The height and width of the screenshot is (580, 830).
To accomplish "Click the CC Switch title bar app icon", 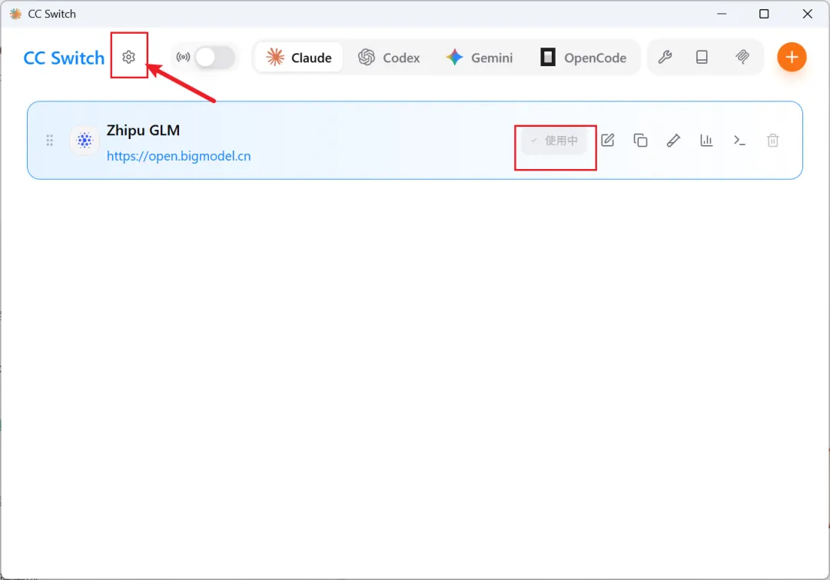I will (x=15, y=14).
